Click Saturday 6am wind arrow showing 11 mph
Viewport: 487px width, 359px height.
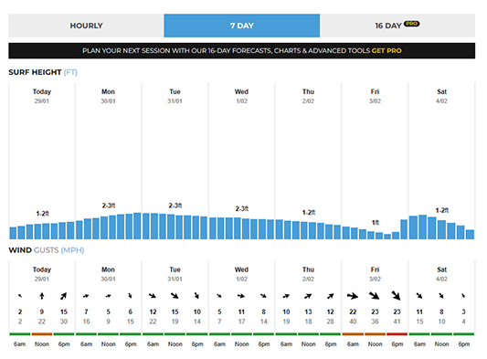click(419, 296)
